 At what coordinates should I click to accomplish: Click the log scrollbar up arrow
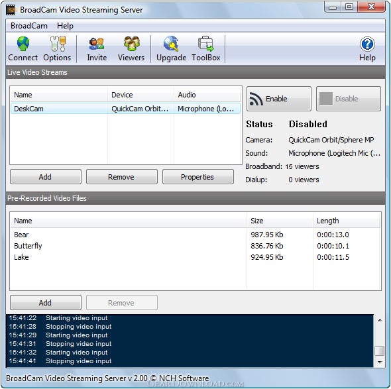coord(380,320)
